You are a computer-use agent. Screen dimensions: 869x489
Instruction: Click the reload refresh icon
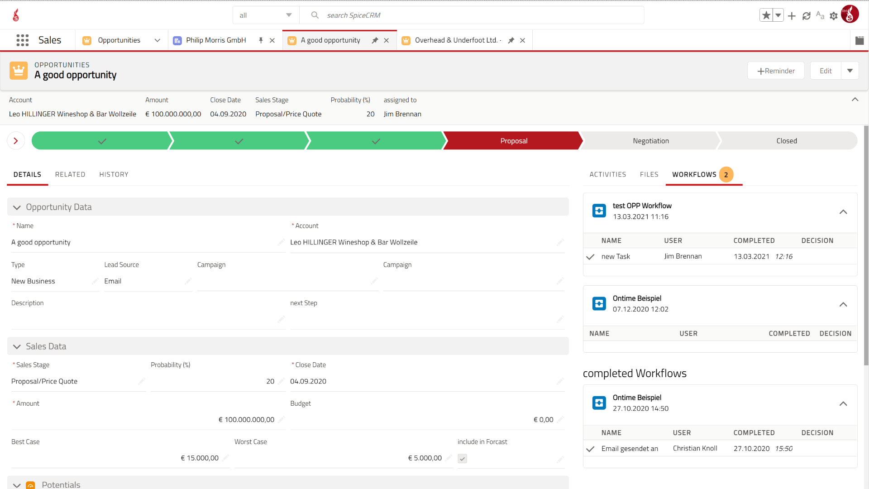point(806,16)
